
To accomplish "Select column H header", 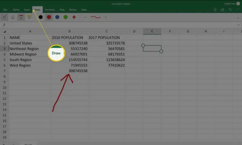I will 206,32.
